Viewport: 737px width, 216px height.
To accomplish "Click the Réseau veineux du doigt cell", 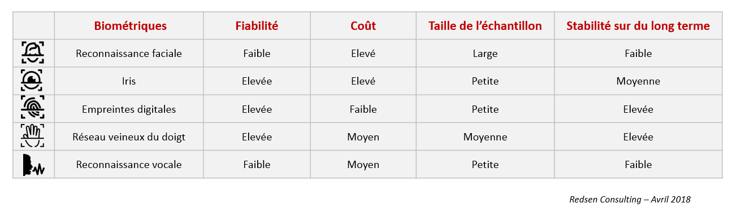I will point(129,137).
